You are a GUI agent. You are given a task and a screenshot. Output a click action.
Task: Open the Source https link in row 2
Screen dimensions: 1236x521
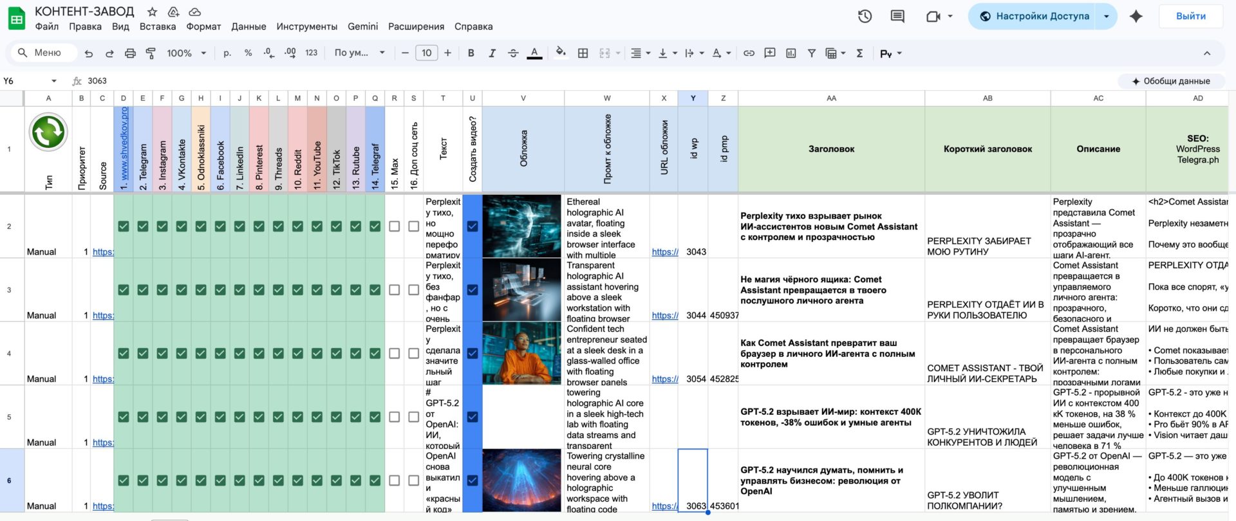103,251
